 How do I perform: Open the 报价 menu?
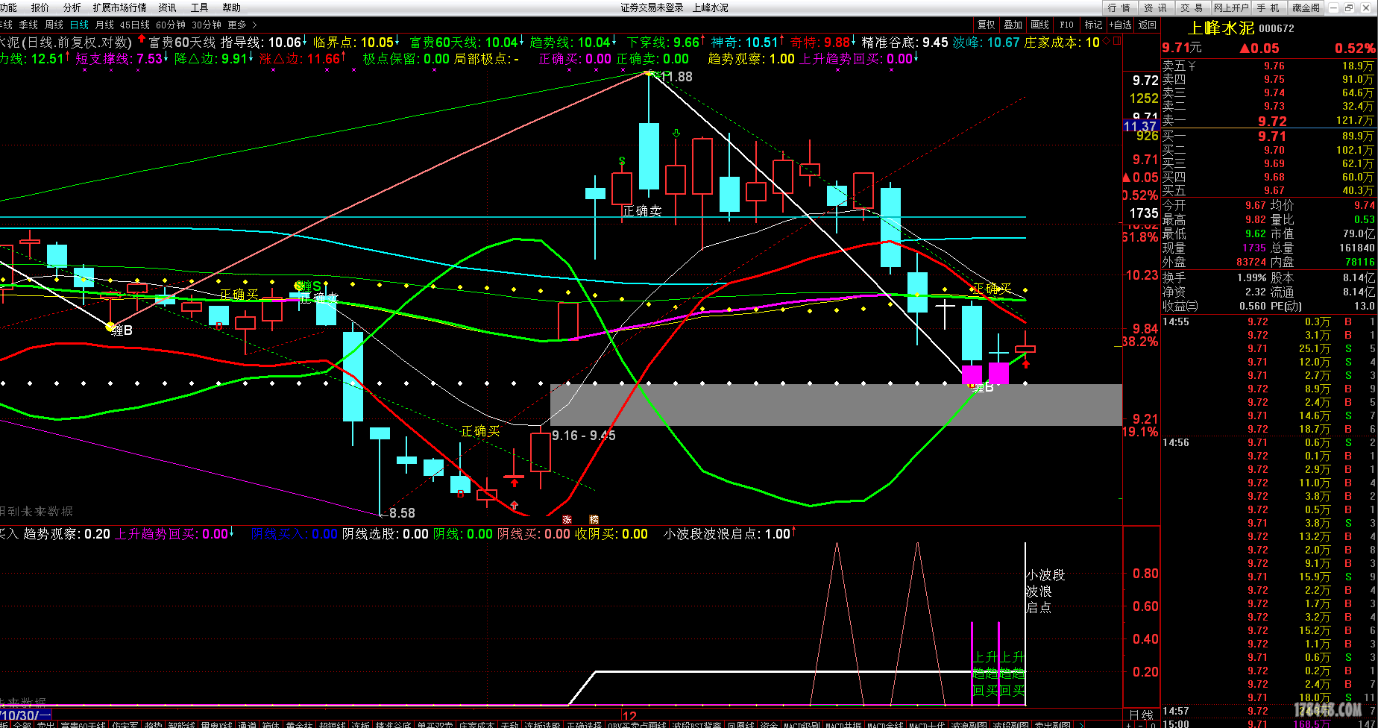click(40, 7)
